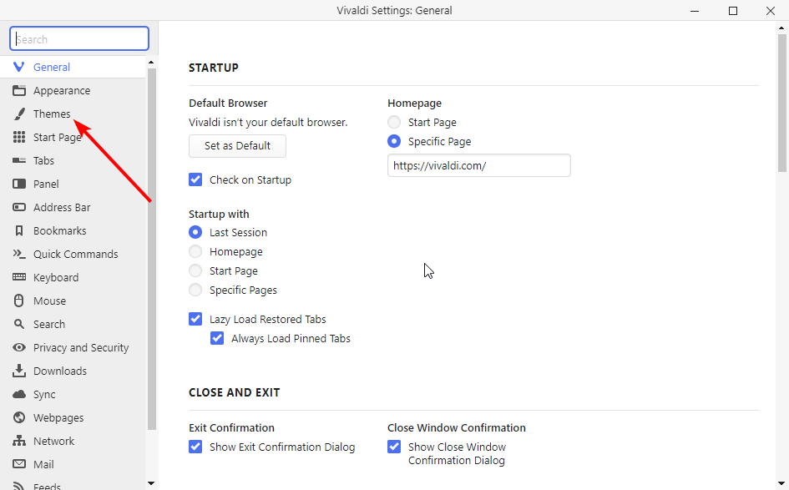Click the Search magnifier icon in sidebar
Image resolution: width=789 pixels, height=490 pixels.
(19, 324)
